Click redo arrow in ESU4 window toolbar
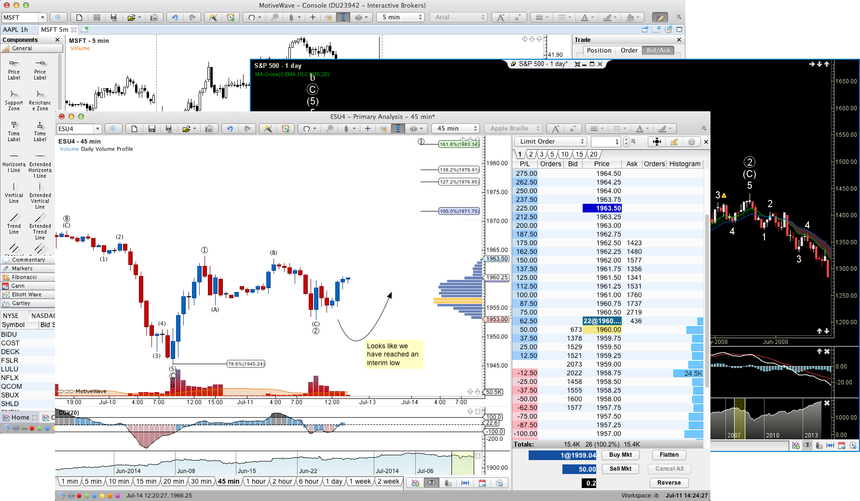This screenshot has height=501, width=860. [x=247, y=129]
